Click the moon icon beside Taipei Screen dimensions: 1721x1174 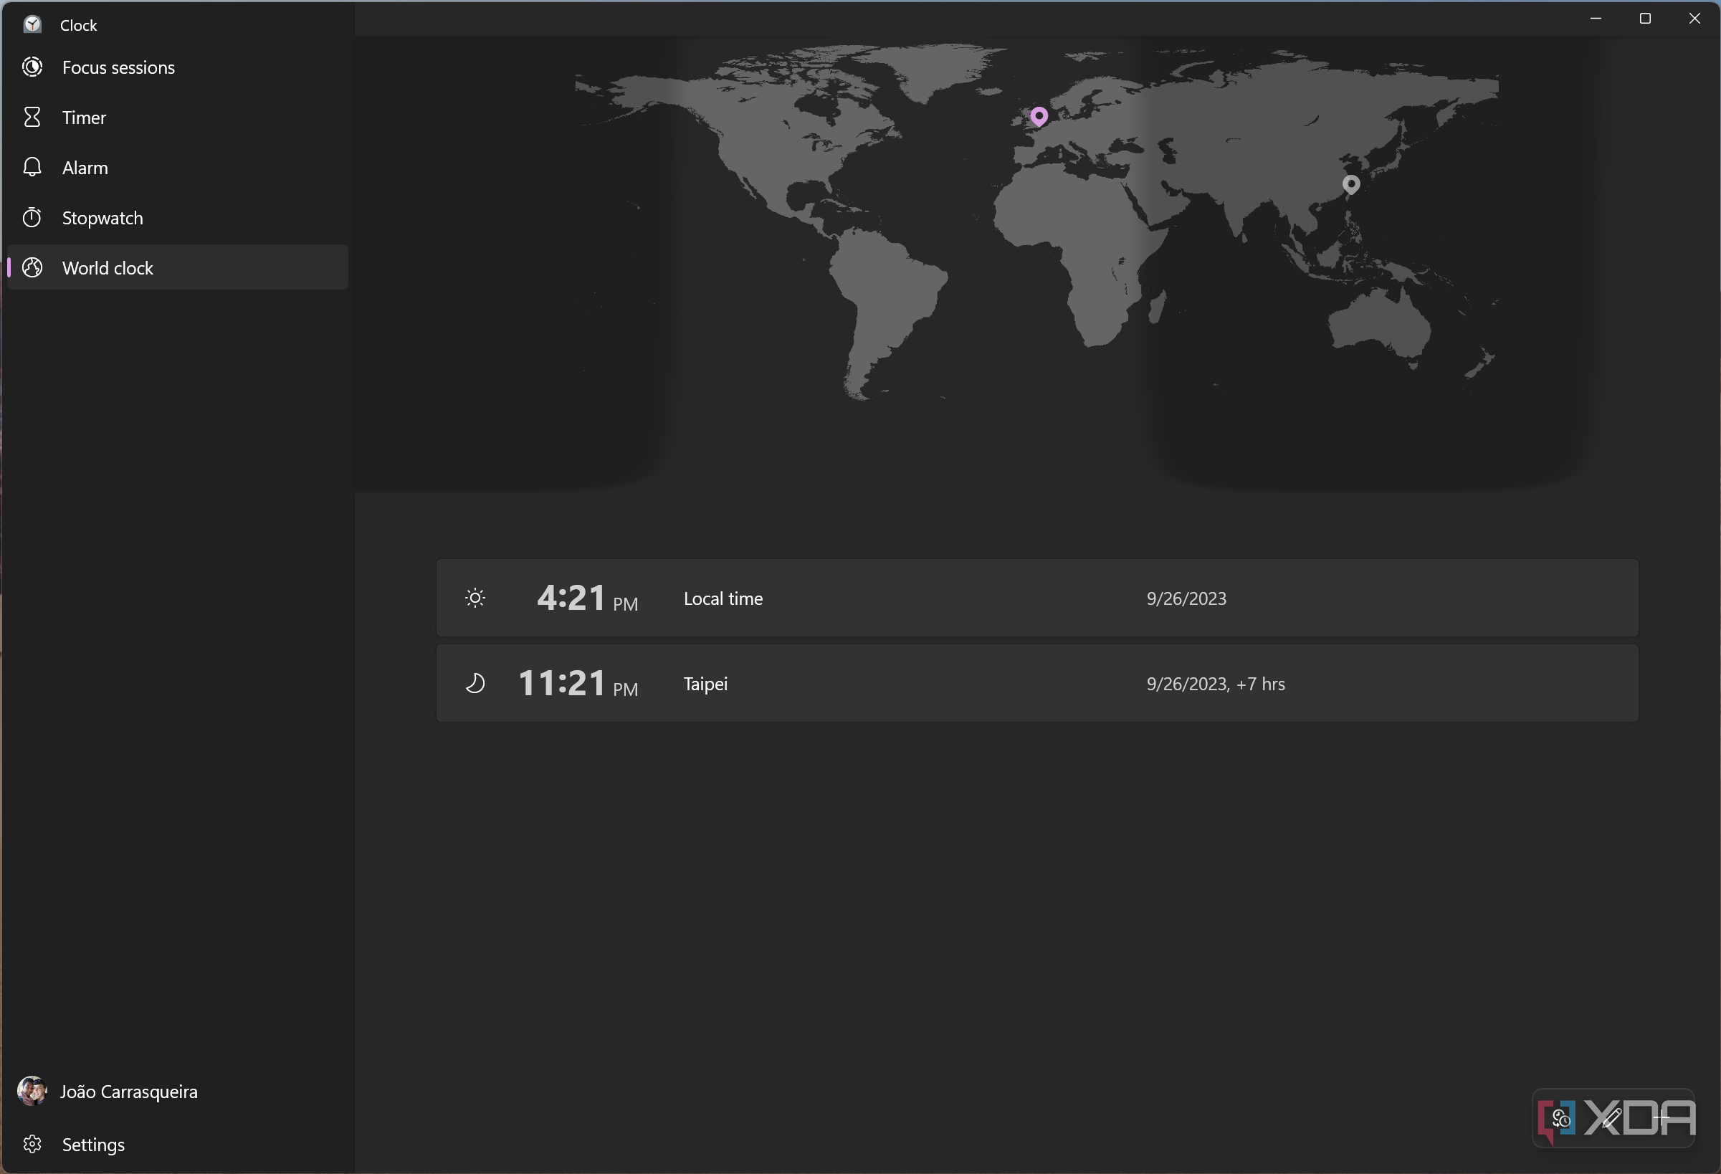tap(475, 683)
